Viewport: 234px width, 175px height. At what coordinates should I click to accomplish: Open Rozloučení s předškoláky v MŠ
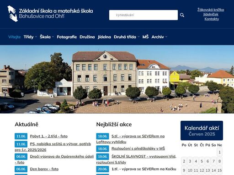pyautogui.click(x=138, y=149)
